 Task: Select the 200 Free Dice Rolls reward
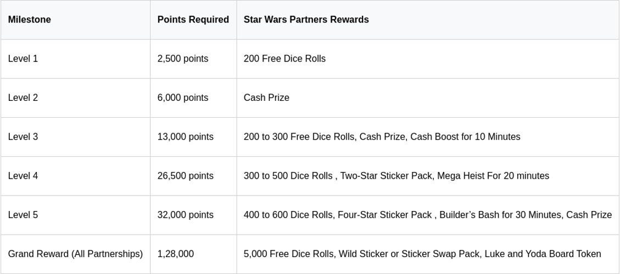[284, 59]
